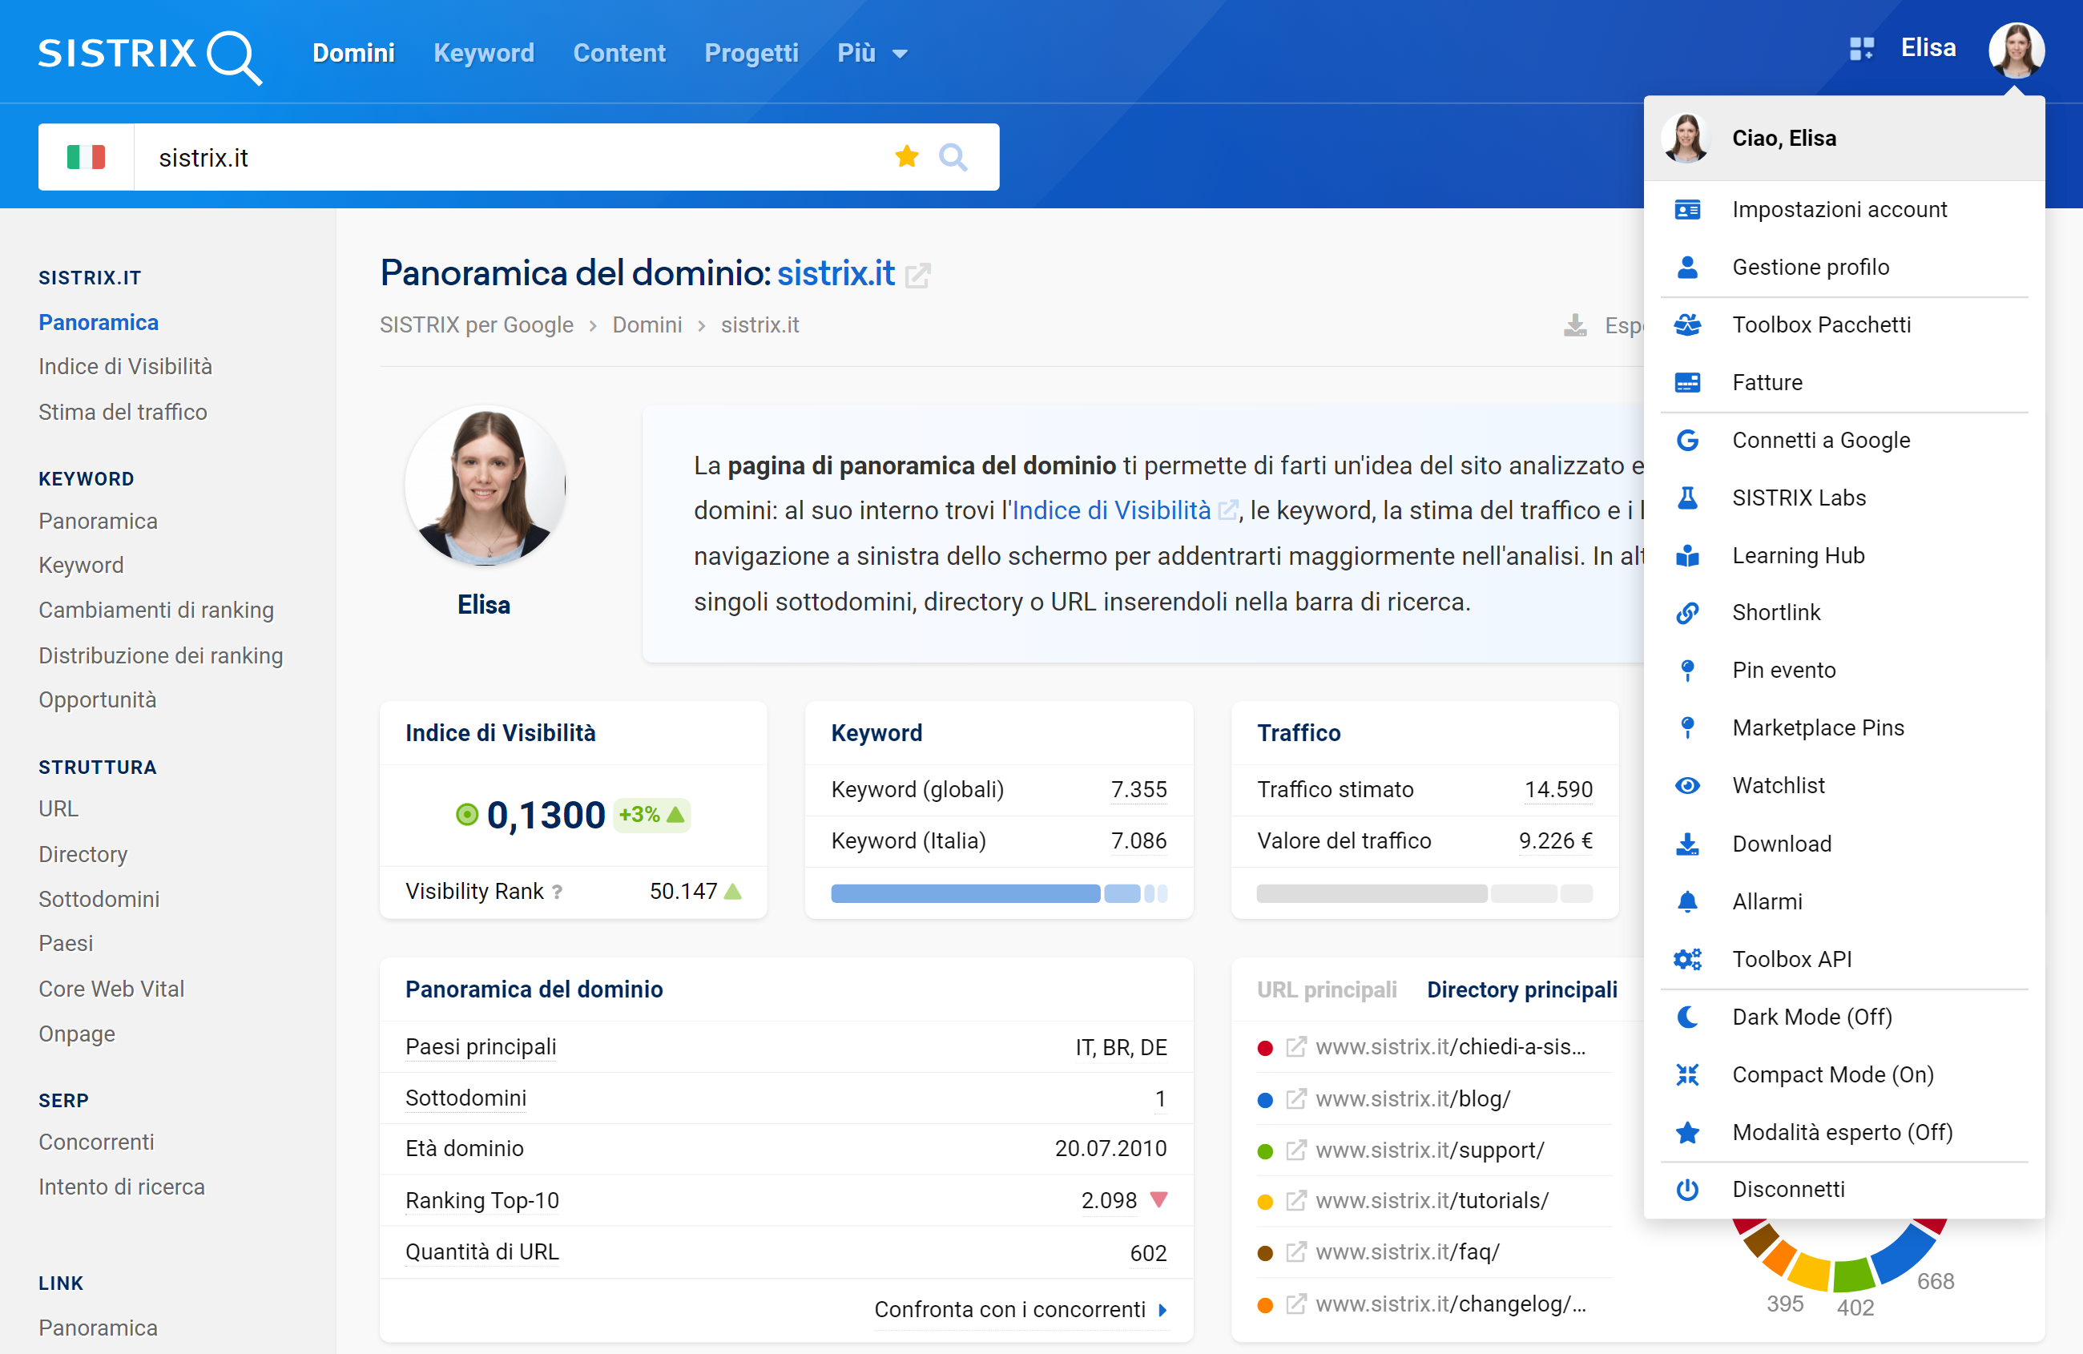
Task: Toggle Modalità esperto (Off)
Action: tap(1844, 1133)
